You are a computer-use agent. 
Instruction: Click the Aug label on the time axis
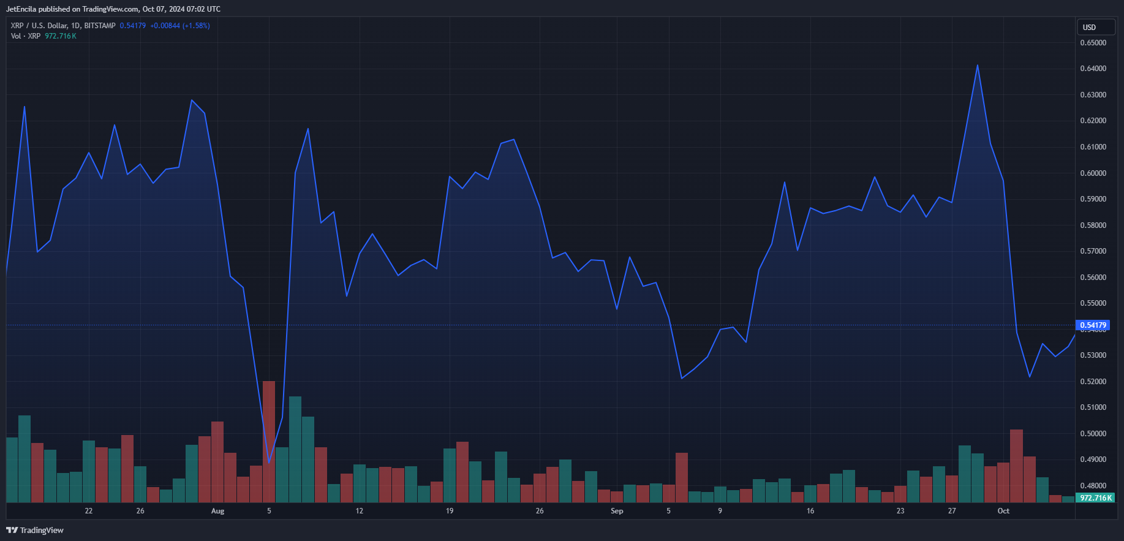point(217,511)
